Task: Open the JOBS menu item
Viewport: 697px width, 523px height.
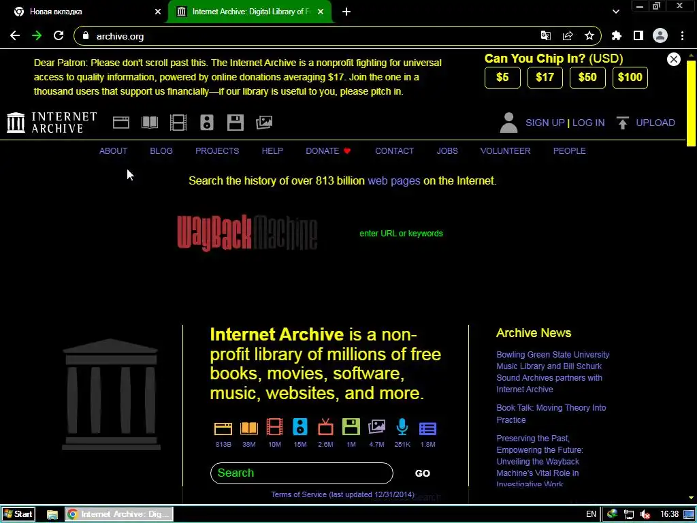Action: [447, 150]
